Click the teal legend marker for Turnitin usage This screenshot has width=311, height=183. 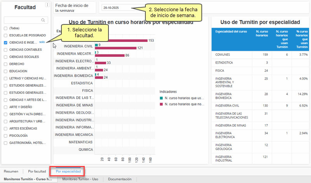click(x=161, y=98)
